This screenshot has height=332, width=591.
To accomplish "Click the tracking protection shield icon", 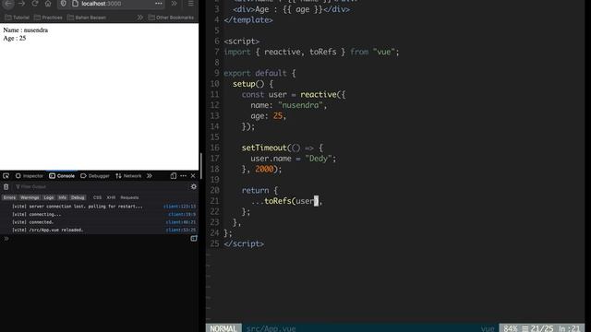I will point(64,4).
